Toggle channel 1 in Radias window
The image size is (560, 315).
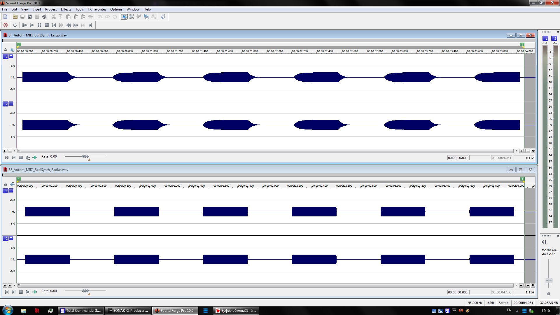tap(6, 191)
